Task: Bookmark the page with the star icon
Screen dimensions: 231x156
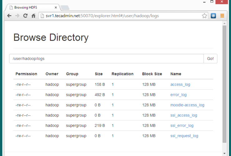Action: (x=204, y=16)
